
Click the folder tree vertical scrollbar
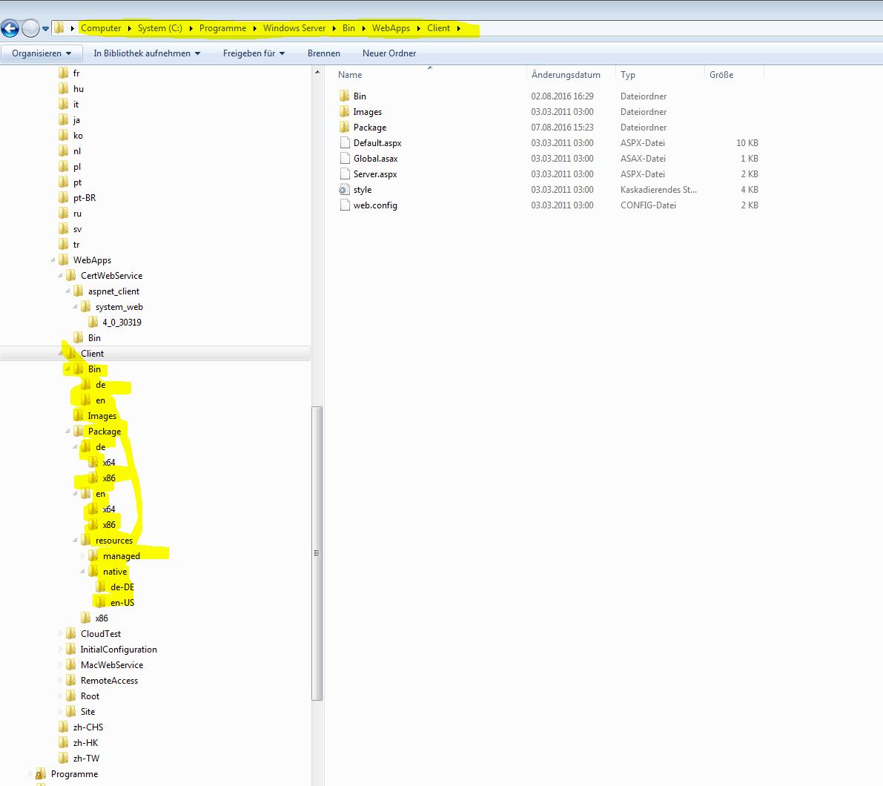(317, 552)
